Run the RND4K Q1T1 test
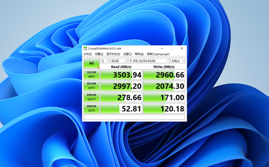 [x=91, y=109]
